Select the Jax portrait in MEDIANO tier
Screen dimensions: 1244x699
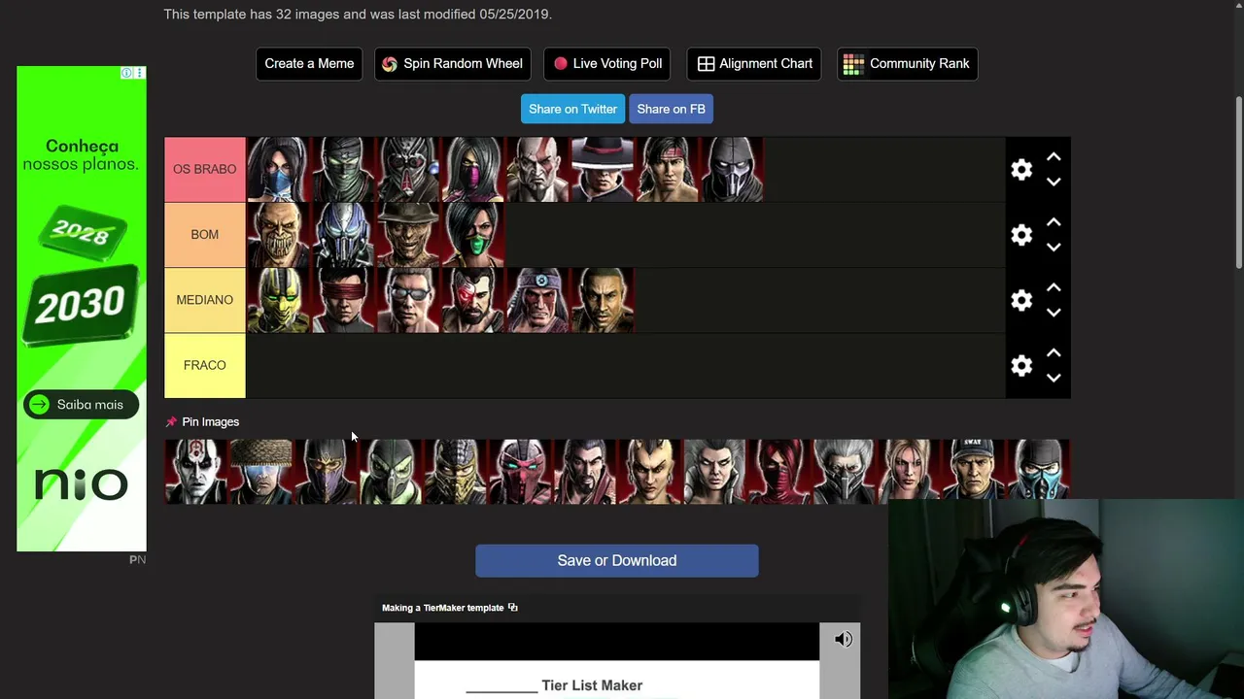coord(603,300)
